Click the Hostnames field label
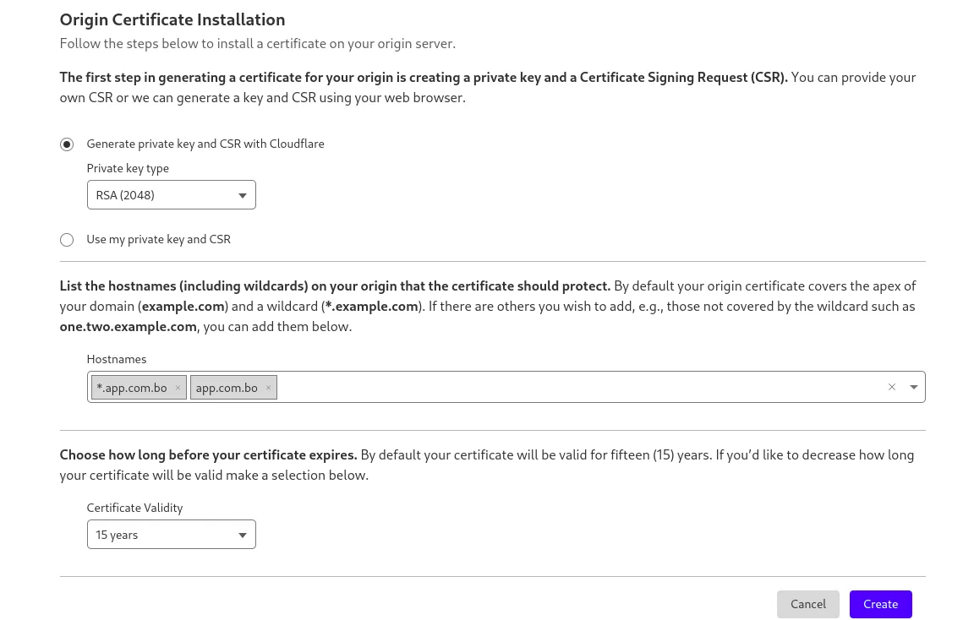The height and width of the screenshot is (620, 963). (117, 359)
